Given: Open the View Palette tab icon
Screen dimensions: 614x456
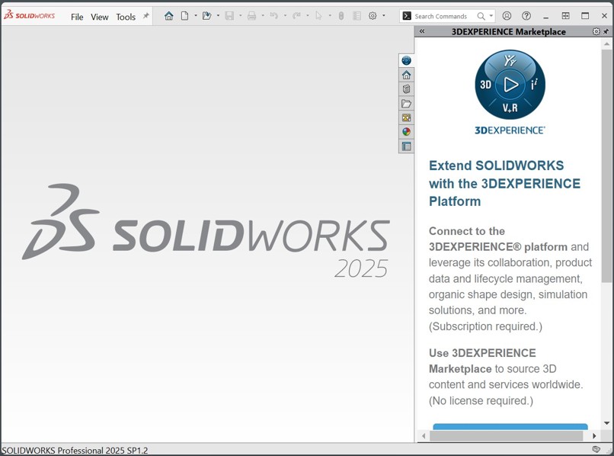Looking at the screenshot, I should (407, 117).
